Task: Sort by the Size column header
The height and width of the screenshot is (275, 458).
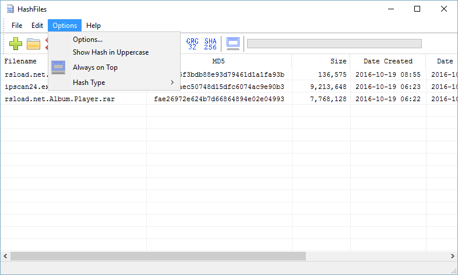Action: click(x=321, y=61)
